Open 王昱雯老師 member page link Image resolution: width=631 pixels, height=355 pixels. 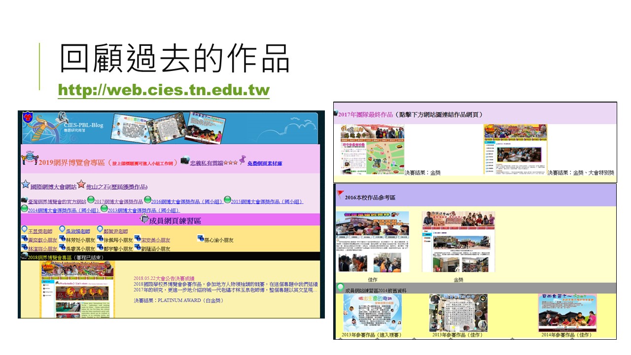tap(39, 231)
